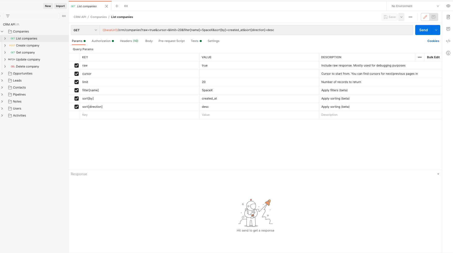Uncheck the sort[direction] parameter
Image resolution: width=453 pixels, height=253 pixels.
76,107
